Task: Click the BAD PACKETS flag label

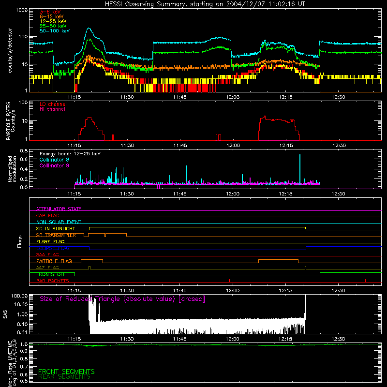Action: click(x=53, y=281)
